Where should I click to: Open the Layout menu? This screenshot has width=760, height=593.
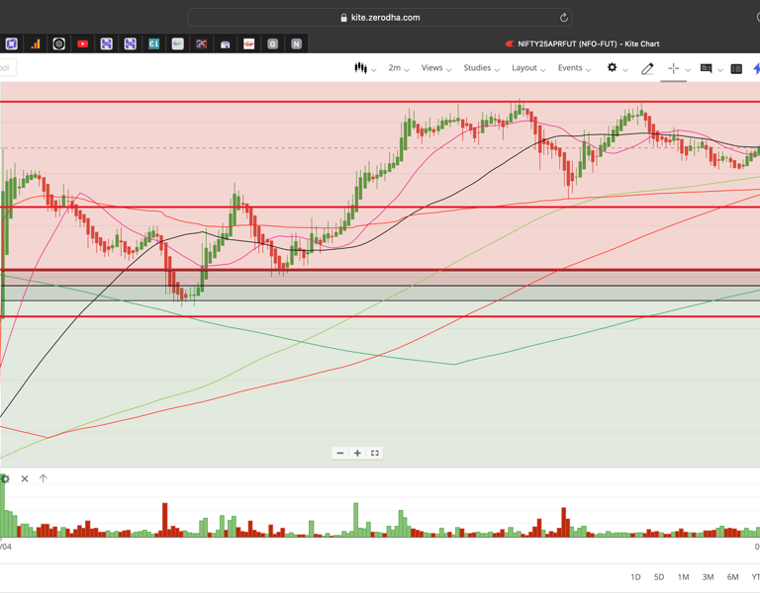(x=528, y=68)
